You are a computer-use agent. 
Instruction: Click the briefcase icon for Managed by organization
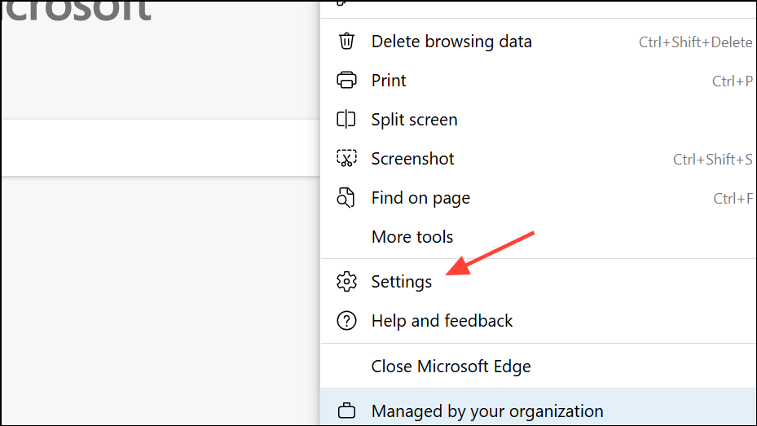346,411
